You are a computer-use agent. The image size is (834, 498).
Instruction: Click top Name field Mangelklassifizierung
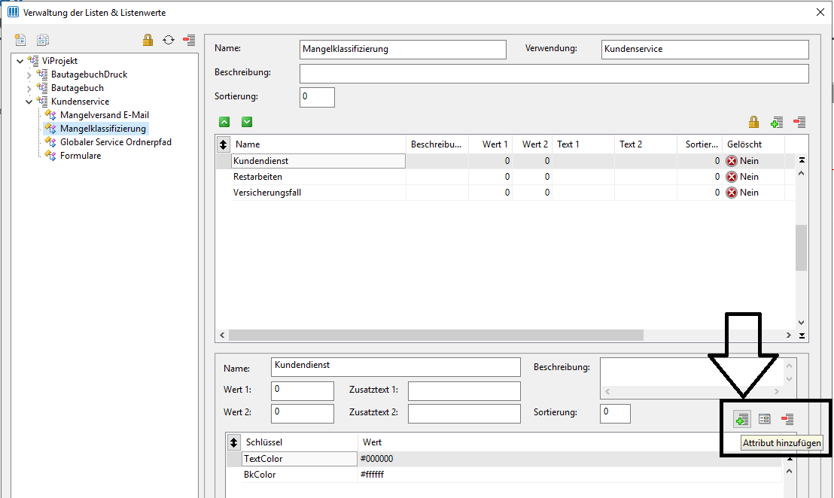[403, 50]
